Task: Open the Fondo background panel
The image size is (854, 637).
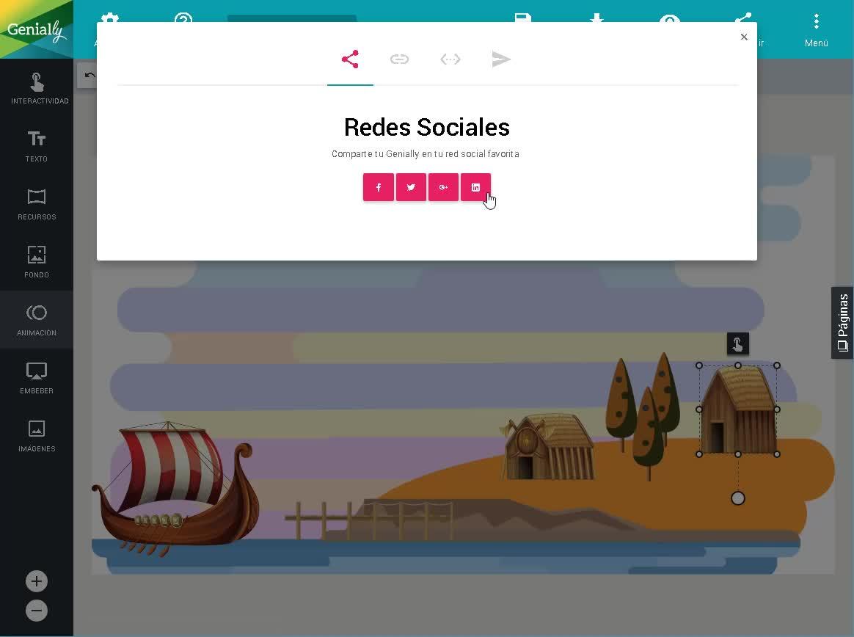Action: point(37,262)
